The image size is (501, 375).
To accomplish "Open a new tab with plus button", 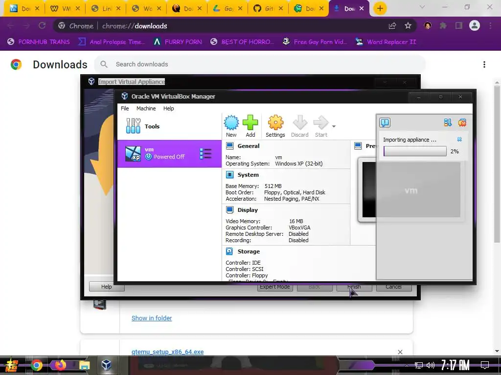I will pyautogui.click(x=380, y=9).
